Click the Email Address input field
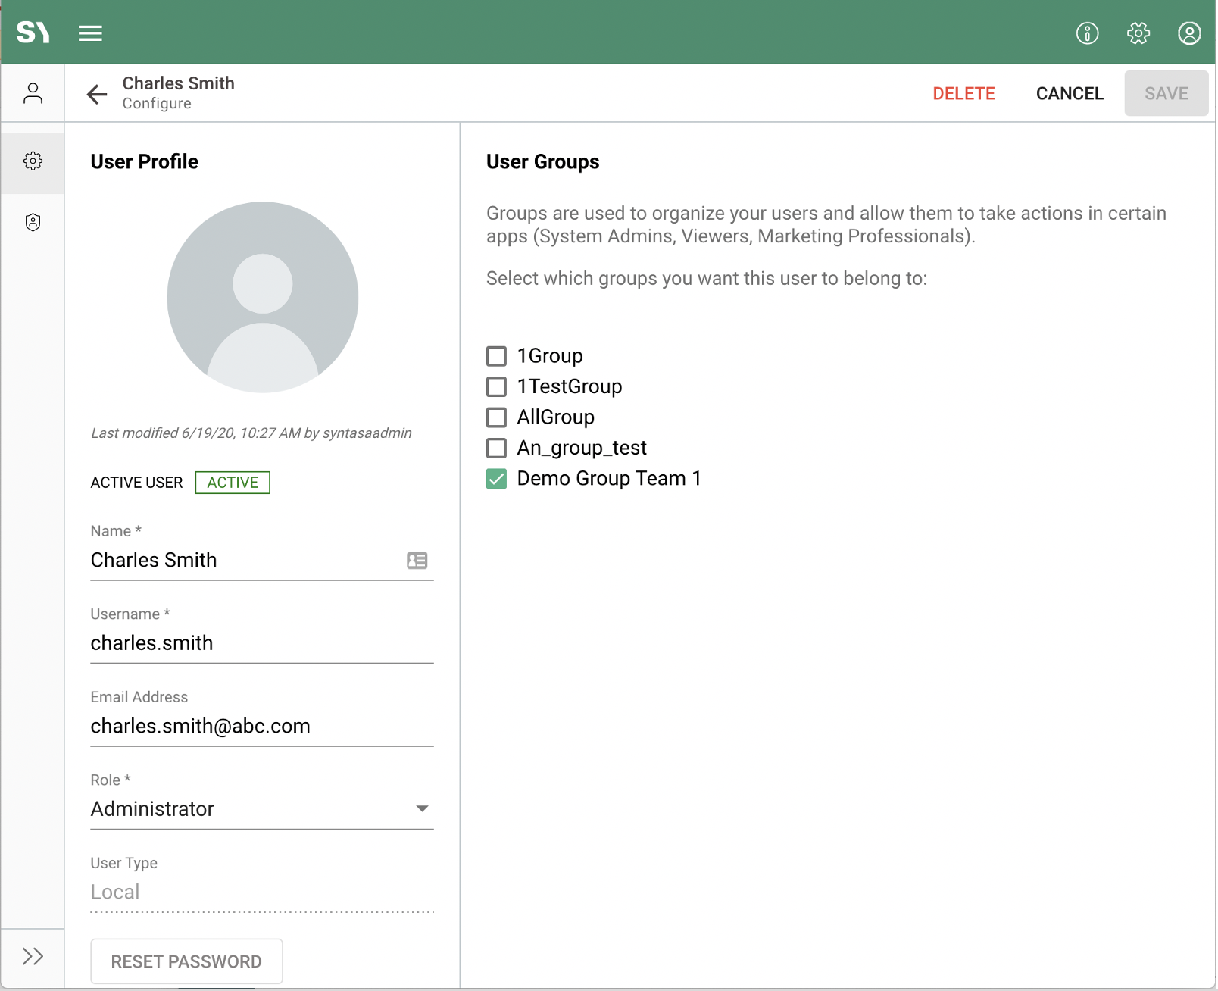The width and height of the screenshot is (1218, 991). pos(261,726)
